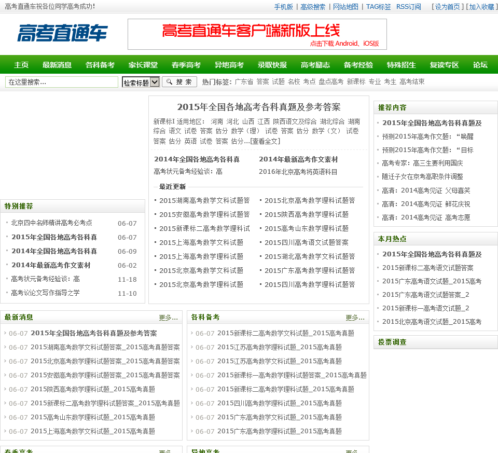The image size is (498, 453).
Task: Select hot tag 新课标
Action: (x=356, y=81)
